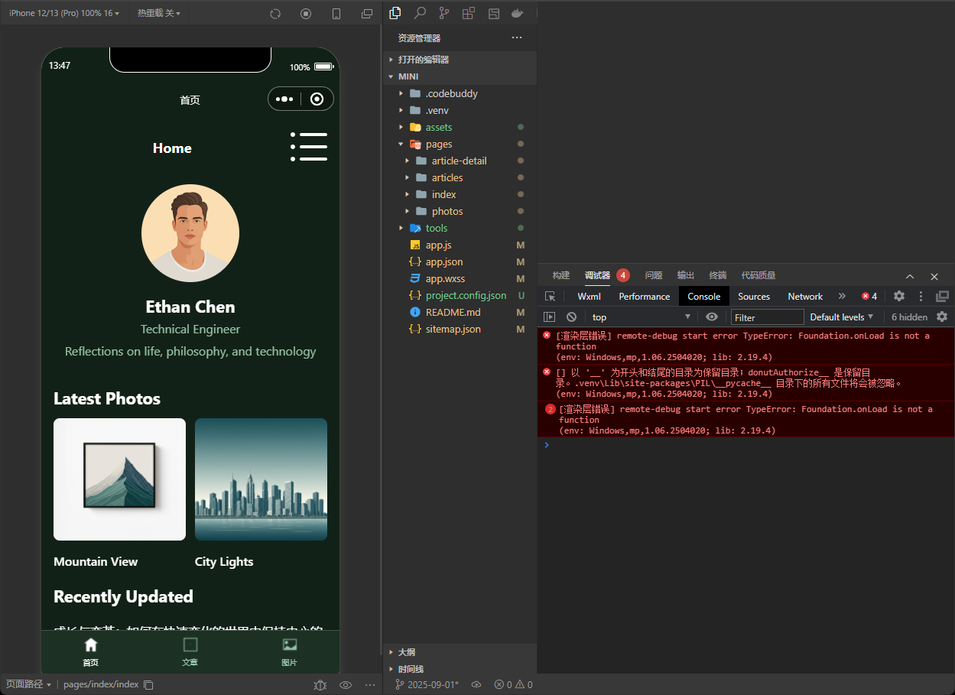This screenshot has height=695, width=955.
Task: Toggle the live expression eye in console
Action: coord(712,317)
